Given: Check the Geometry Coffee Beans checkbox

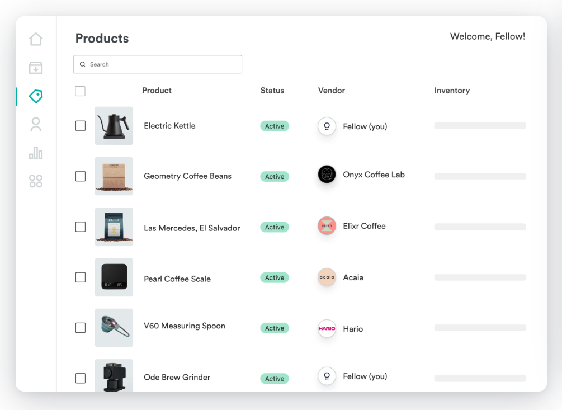Looking at the screenshot, I should tap(81, 176).
